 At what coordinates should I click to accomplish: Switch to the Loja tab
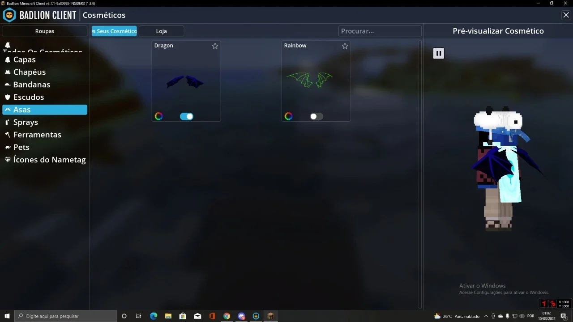pos(161,31)
